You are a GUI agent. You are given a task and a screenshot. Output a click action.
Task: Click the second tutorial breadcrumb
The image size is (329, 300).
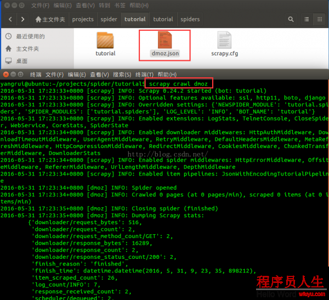tap(163, 19)
